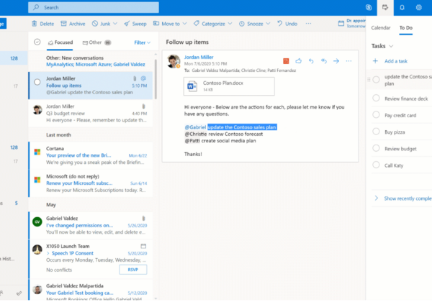Click the like thumbs-up icon in message
Image resolution: width=432 pixels, height=302 pixels.
298,61
